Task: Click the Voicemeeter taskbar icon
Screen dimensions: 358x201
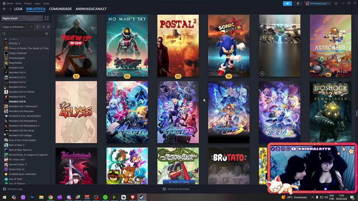Action: tap(87, 197)
